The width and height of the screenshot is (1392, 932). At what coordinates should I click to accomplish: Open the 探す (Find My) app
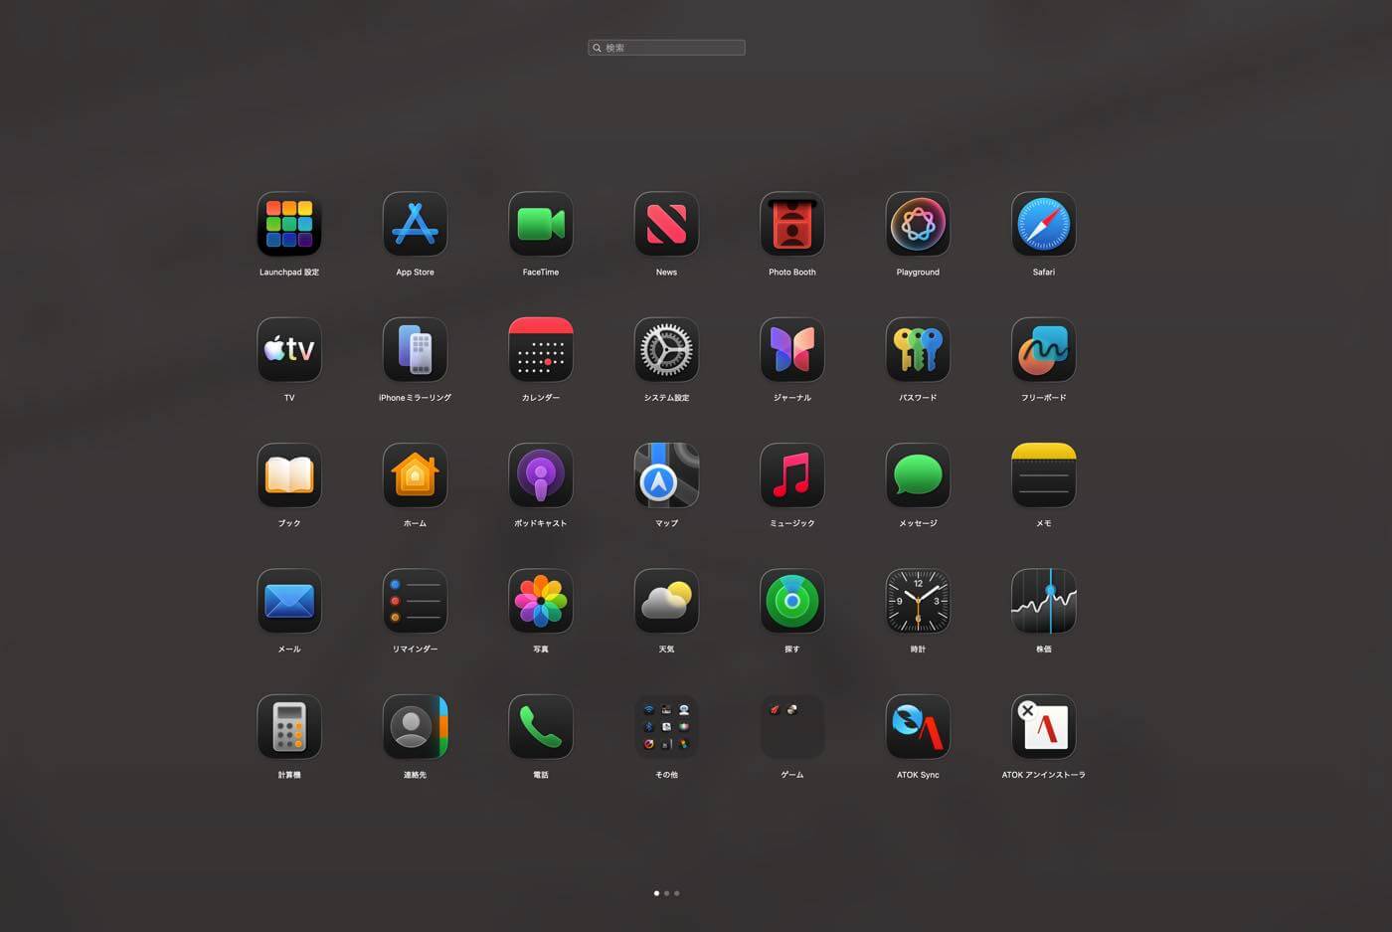click(792, 602)
